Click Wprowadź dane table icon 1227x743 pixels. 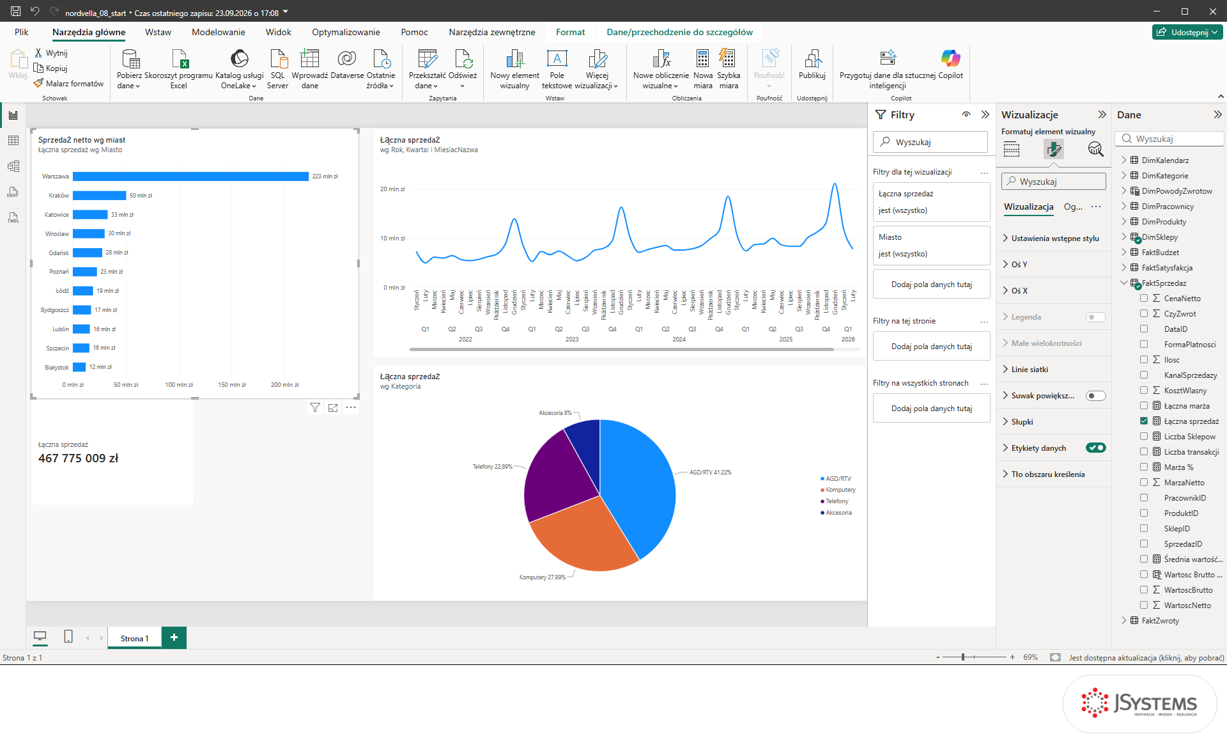point(310,59)
